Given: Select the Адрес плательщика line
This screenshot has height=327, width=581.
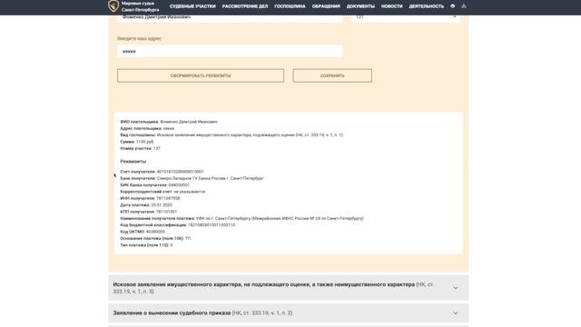Looking at the screenshot, I should click(147, 128).
